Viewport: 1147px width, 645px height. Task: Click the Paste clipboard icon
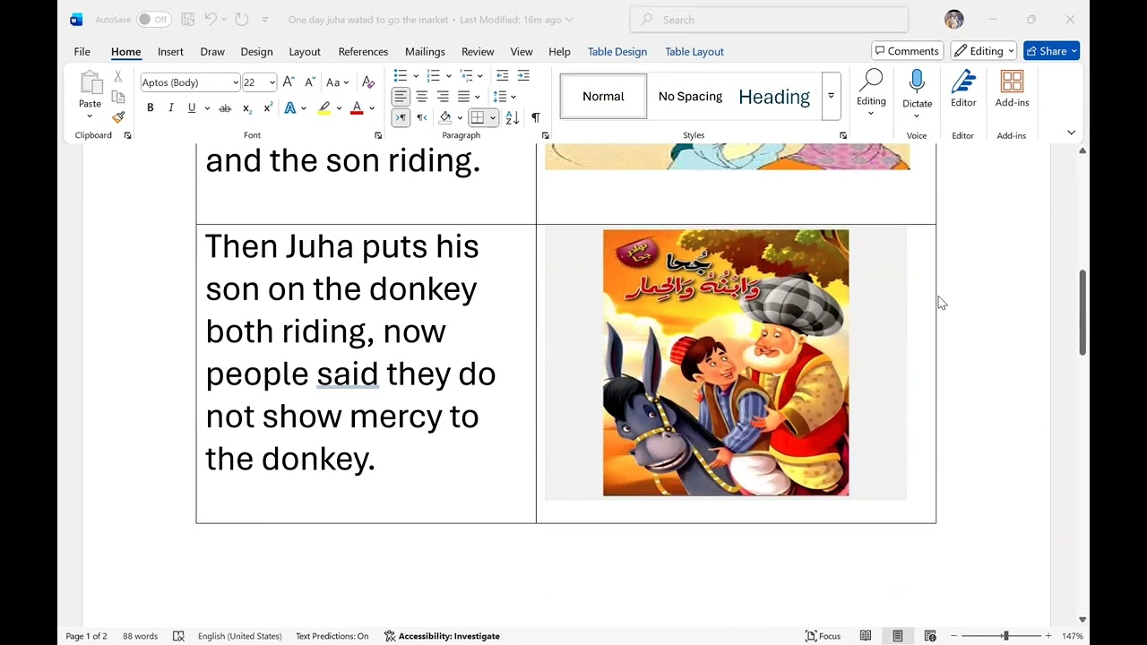[x=91, y=83]
